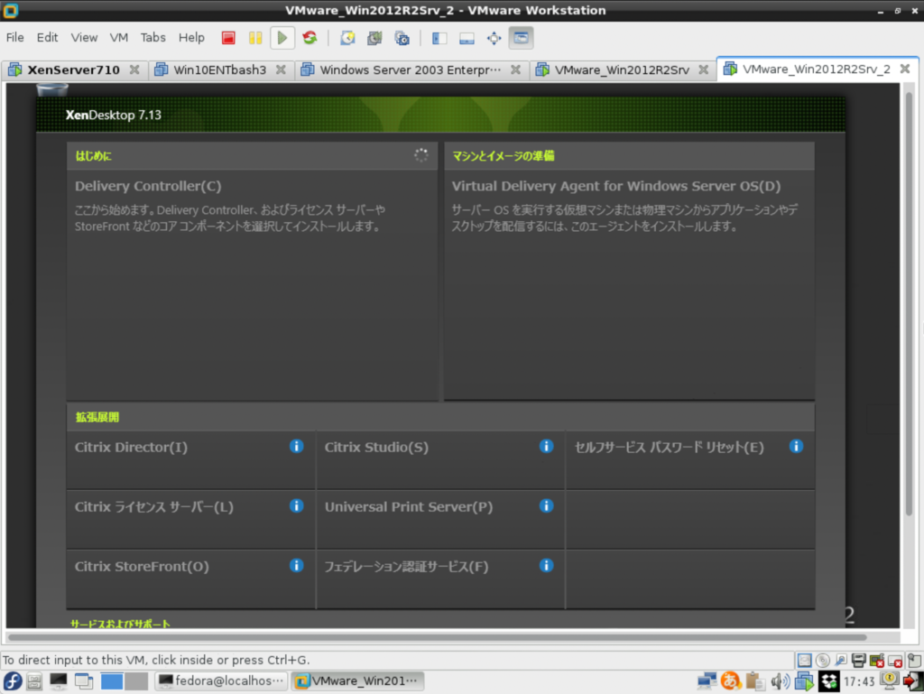This screenshot has height=694, width=924.
Task: Install Citrix Director(I)
Action: click(x=132, y=447)
